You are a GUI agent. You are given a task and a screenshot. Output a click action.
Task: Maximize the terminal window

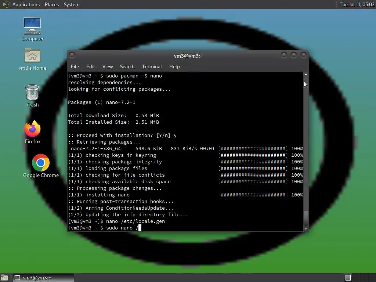(x=293, y=55)
